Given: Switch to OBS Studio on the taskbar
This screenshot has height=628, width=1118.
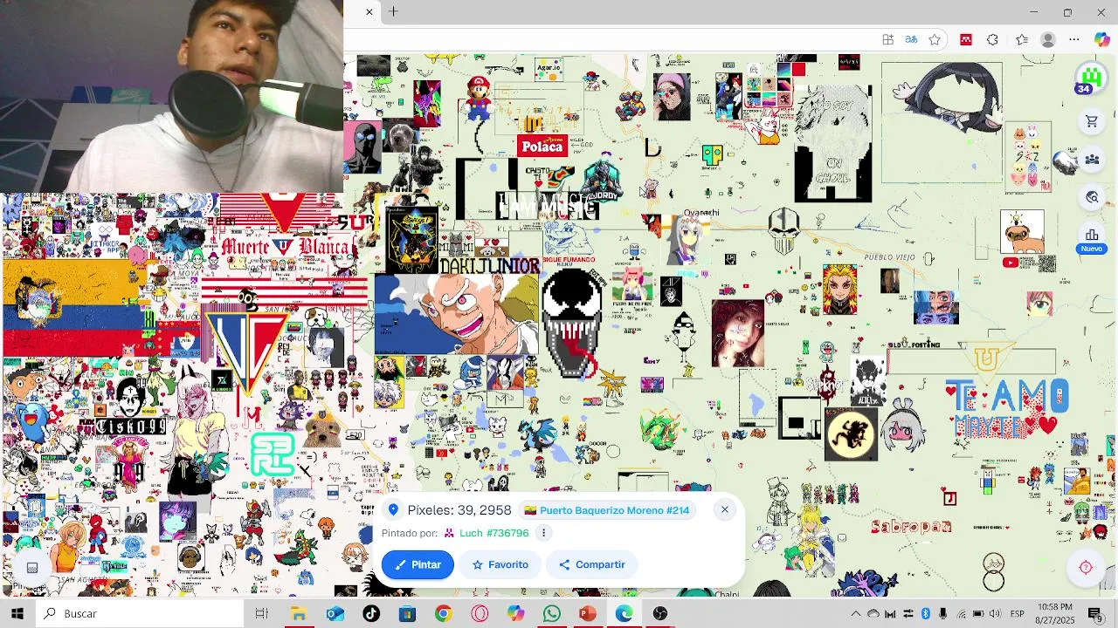Looking at the screenshot, I should [x=660, y=613].
